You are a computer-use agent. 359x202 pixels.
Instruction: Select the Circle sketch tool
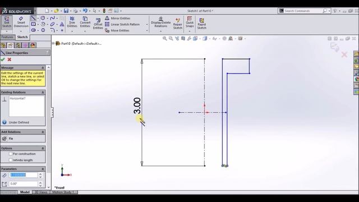[43, 18]
